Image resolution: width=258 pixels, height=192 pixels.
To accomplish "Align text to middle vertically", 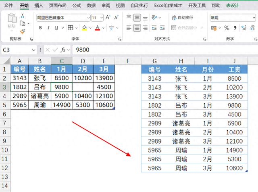I will tap(137, 17).
